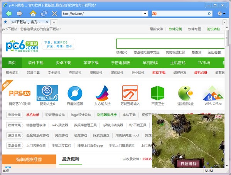Click the 推荐合集 label button
The height and width of the screenshot is (175, 231).
[14, 115]
